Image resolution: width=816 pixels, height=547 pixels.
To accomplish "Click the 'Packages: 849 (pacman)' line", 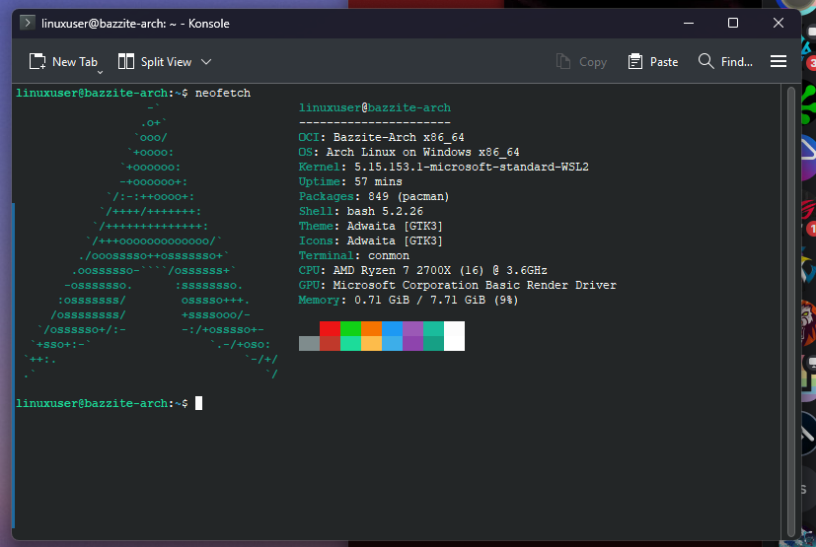I will (374, 196).
